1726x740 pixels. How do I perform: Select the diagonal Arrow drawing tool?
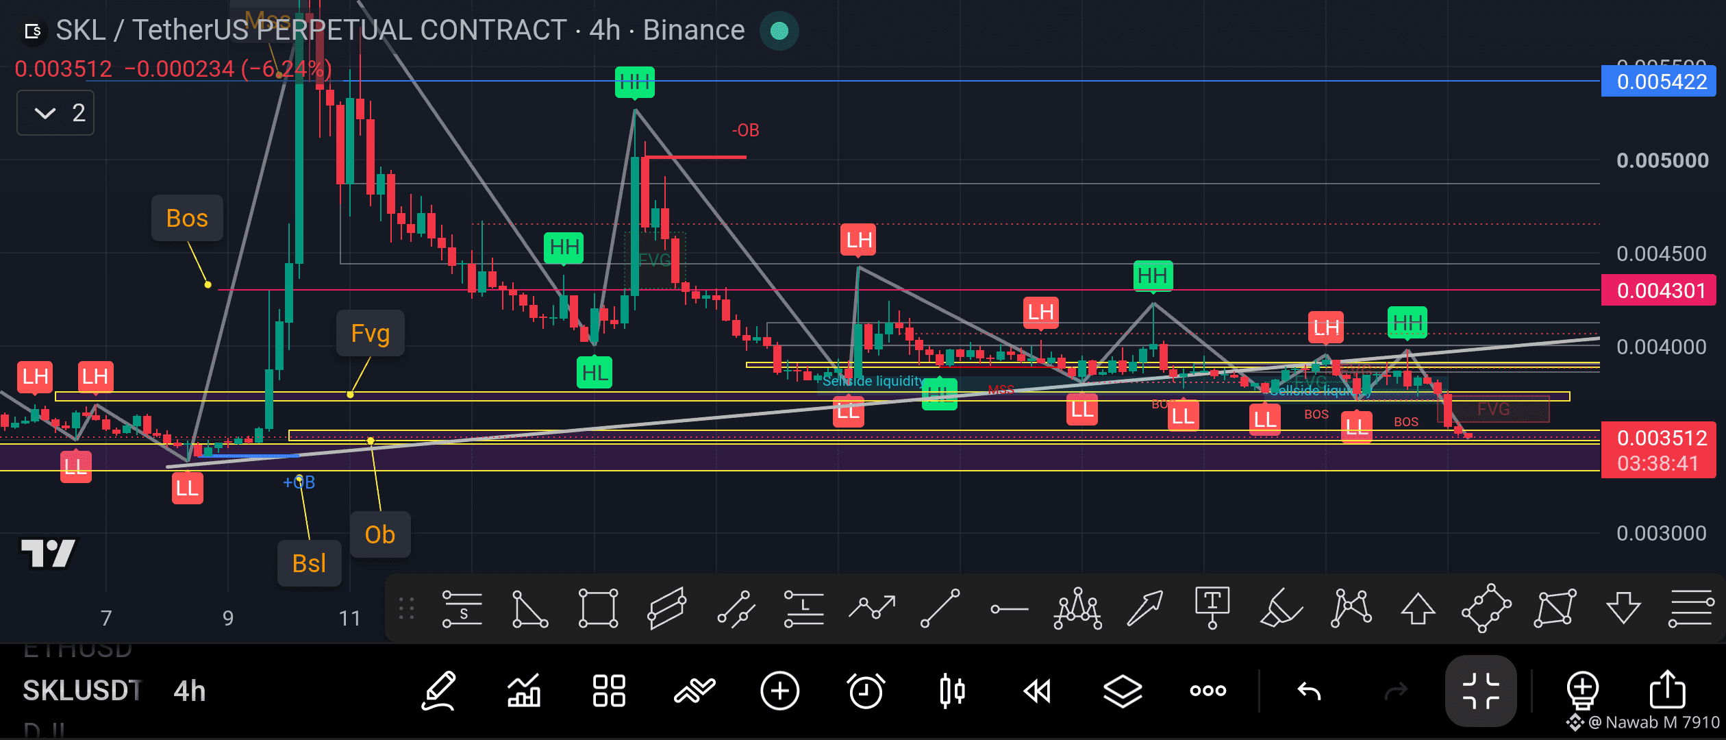[x=1145, y=608]
